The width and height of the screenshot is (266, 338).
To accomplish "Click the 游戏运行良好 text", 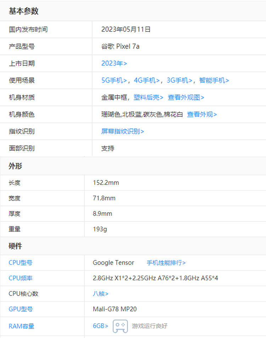I will [x=150, y=326].
